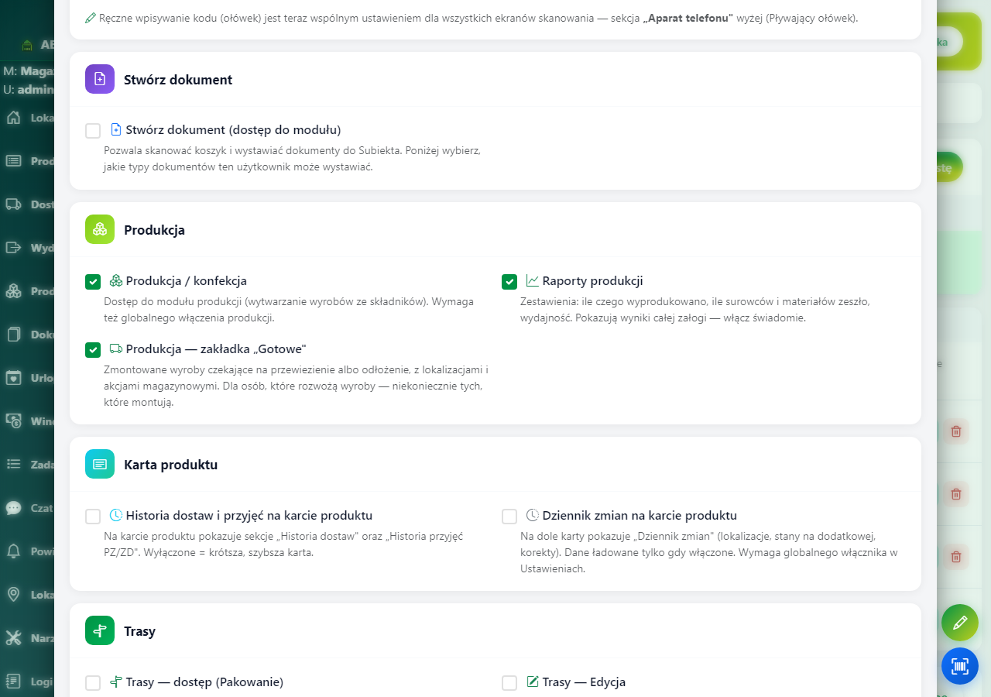Enable Dziennik zmian na karcie produktu
The image size is (991, 697).
click(509, 517)
